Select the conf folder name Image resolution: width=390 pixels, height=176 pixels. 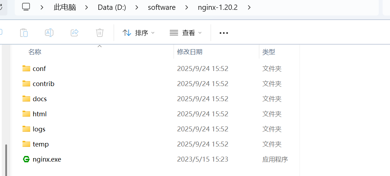point(39,69)
